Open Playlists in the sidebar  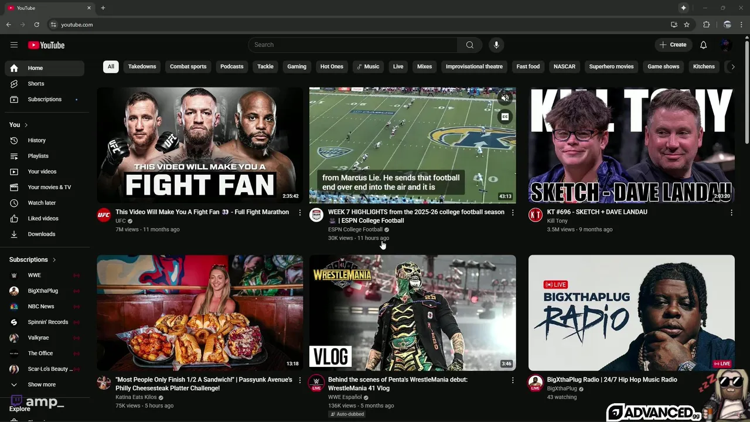coord(45,156)
